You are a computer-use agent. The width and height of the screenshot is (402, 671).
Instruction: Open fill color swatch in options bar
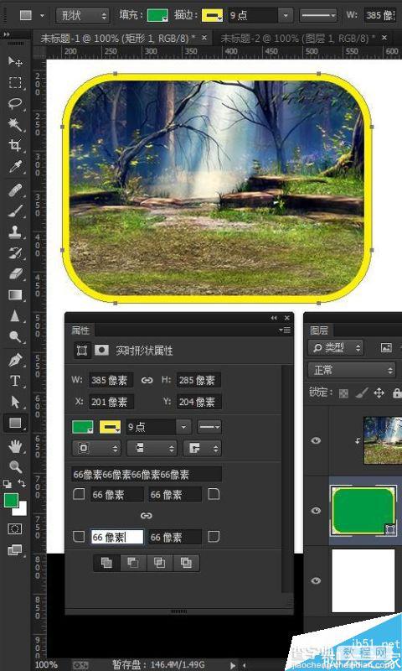click(x=157, y=15)
